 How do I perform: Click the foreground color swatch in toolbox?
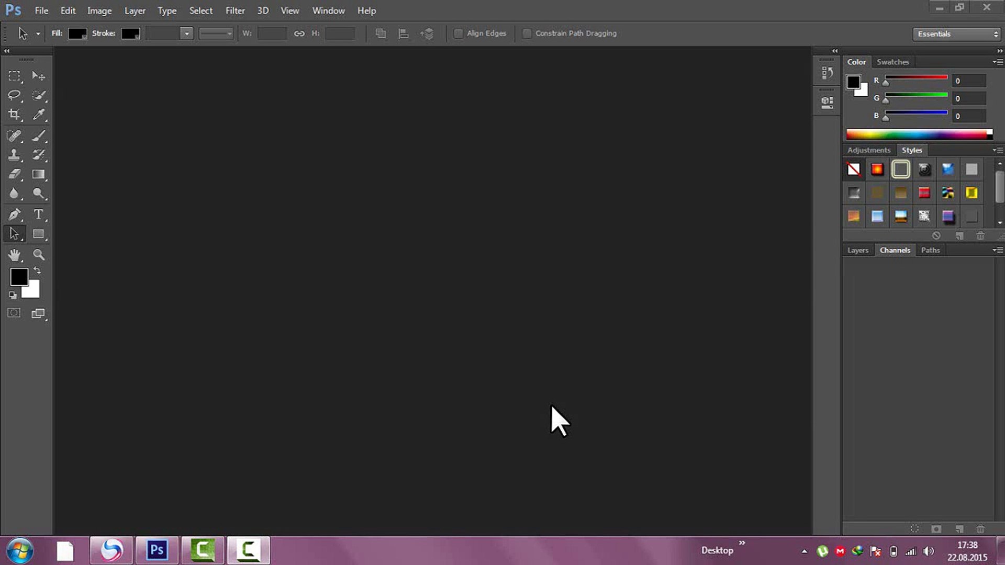(x=19, y=277)
